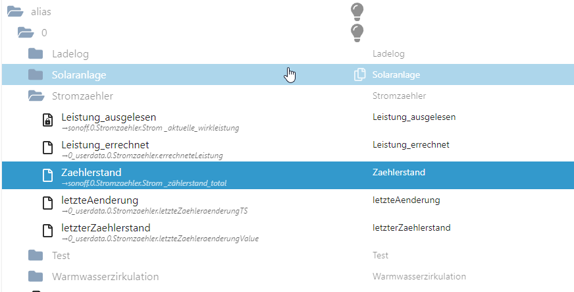Image resolution: width=574 pixels, height=292 pixels.
Task: Select the Leistung_ausgelesen tree entry
Action: pos(109,117)
